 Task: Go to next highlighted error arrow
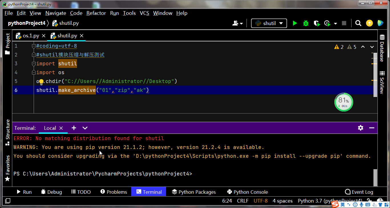(372, 47)
